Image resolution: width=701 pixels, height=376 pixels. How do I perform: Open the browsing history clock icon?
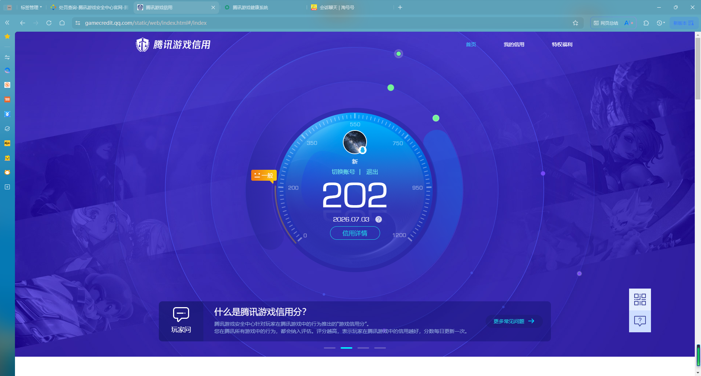tap(659, 23)
